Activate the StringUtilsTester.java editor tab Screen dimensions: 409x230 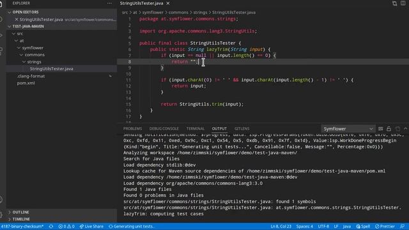pos(142,3)
